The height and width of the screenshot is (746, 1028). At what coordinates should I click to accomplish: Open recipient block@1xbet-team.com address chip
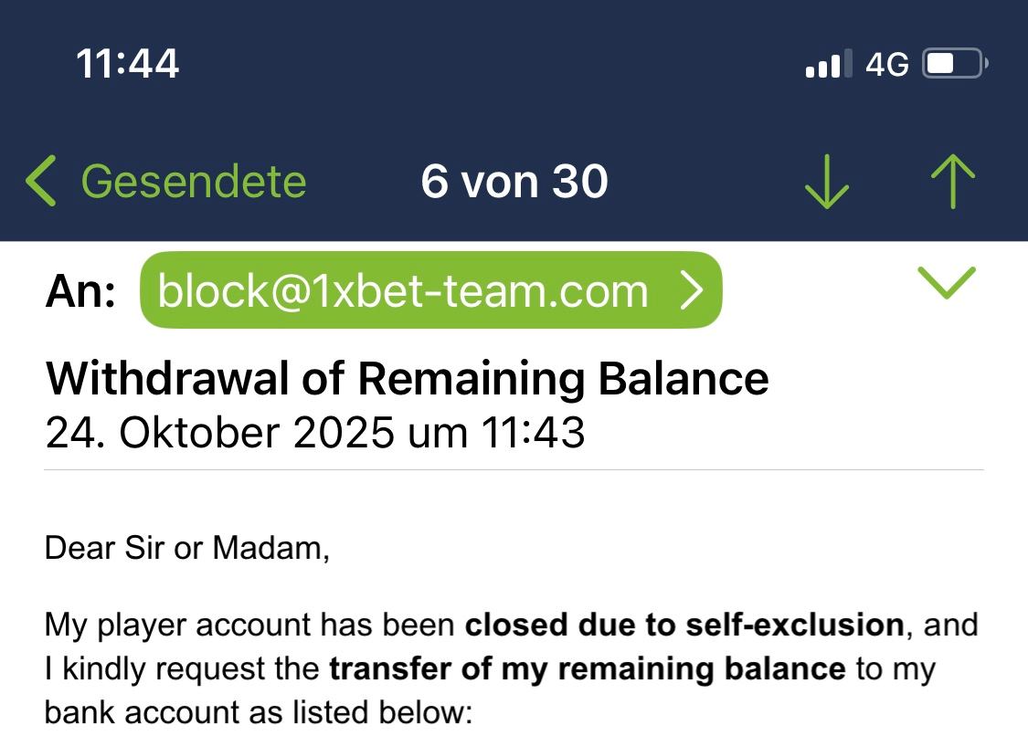402,290
